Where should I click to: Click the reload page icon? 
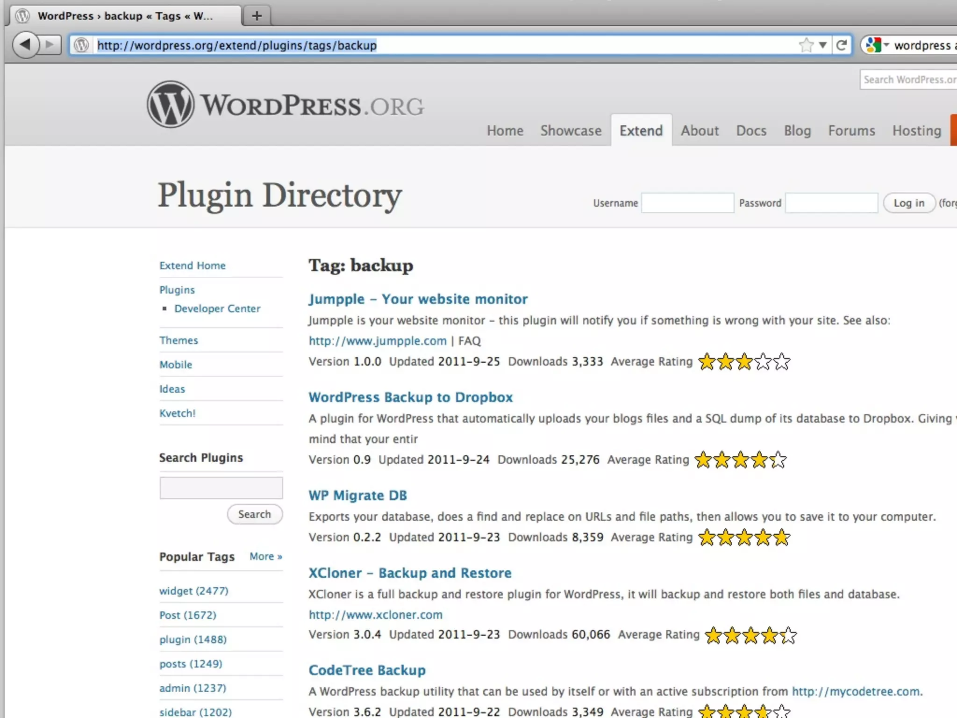tap(842, 45)
